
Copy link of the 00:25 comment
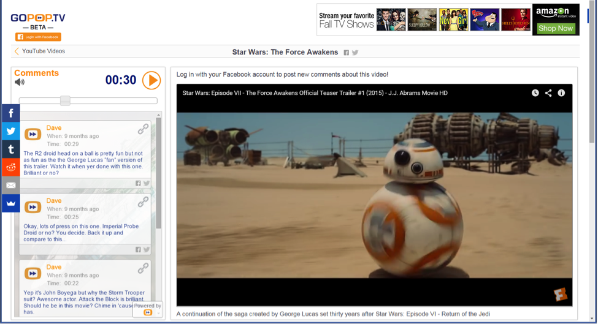143,202
